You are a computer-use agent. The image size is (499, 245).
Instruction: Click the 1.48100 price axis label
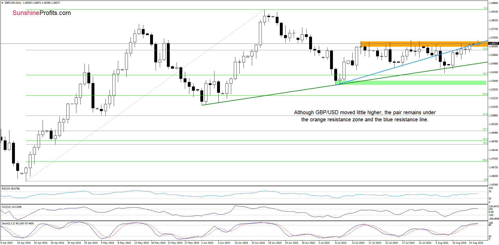click(494, 150)
